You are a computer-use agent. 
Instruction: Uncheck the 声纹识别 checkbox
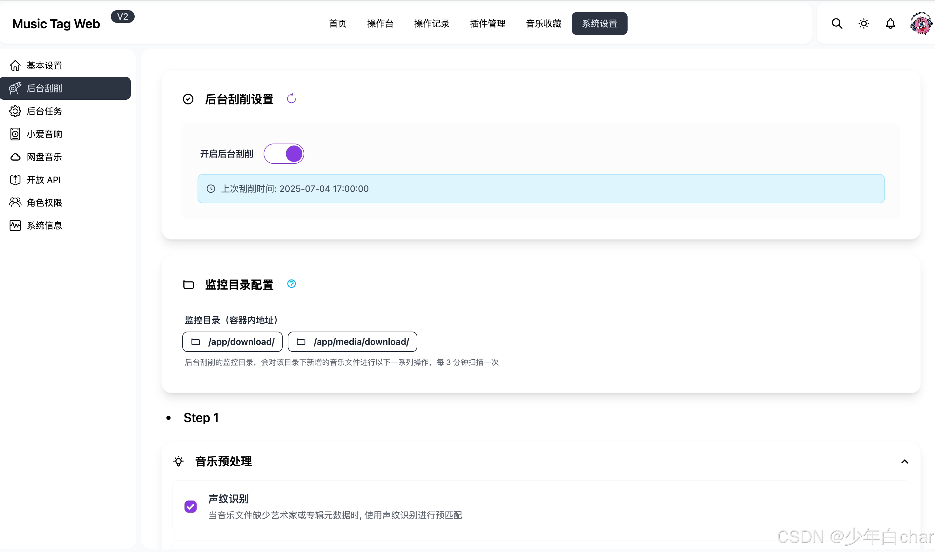(x=191, y=506)
